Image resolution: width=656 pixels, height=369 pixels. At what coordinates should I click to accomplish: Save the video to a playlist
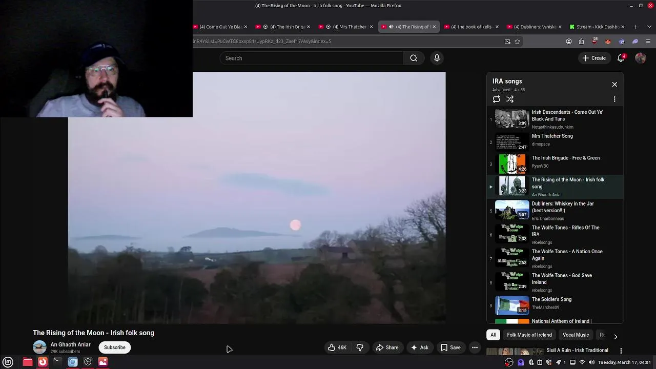coord(450,347)
